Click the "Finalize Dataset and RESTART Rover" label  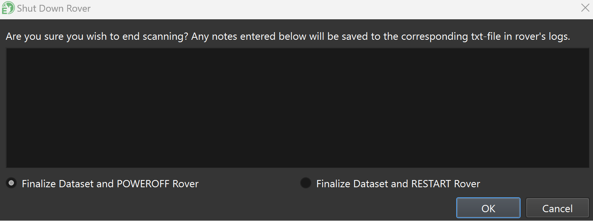click(x=398, y=184)
